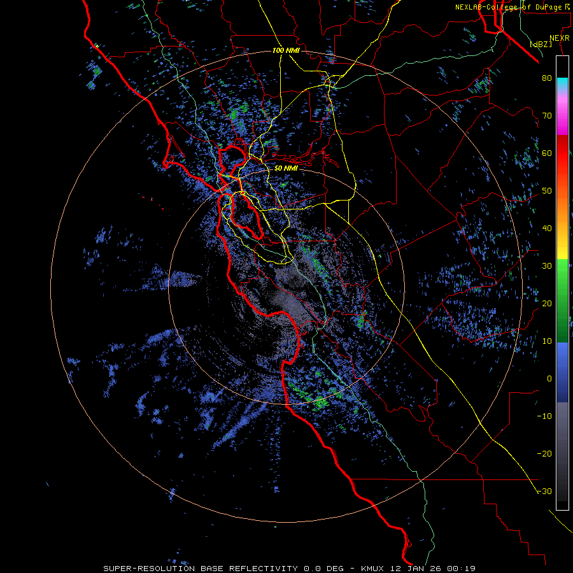The width and height of the screenshot is (573, 573).
Task: Click the "100 NMI" range ring label
Action: click(x=286, y=50)
